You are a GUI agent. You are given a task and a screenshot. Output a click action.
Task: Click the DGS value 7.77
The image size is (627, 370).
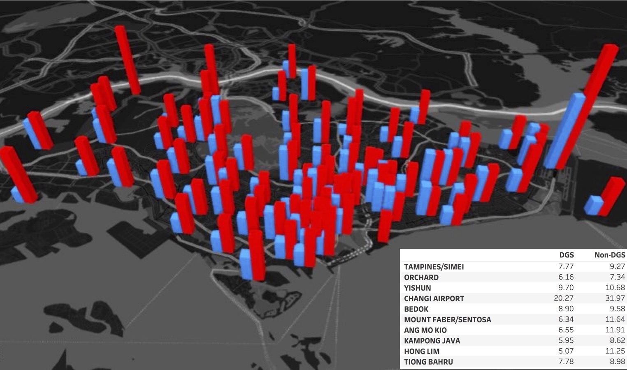pos(567,267)
